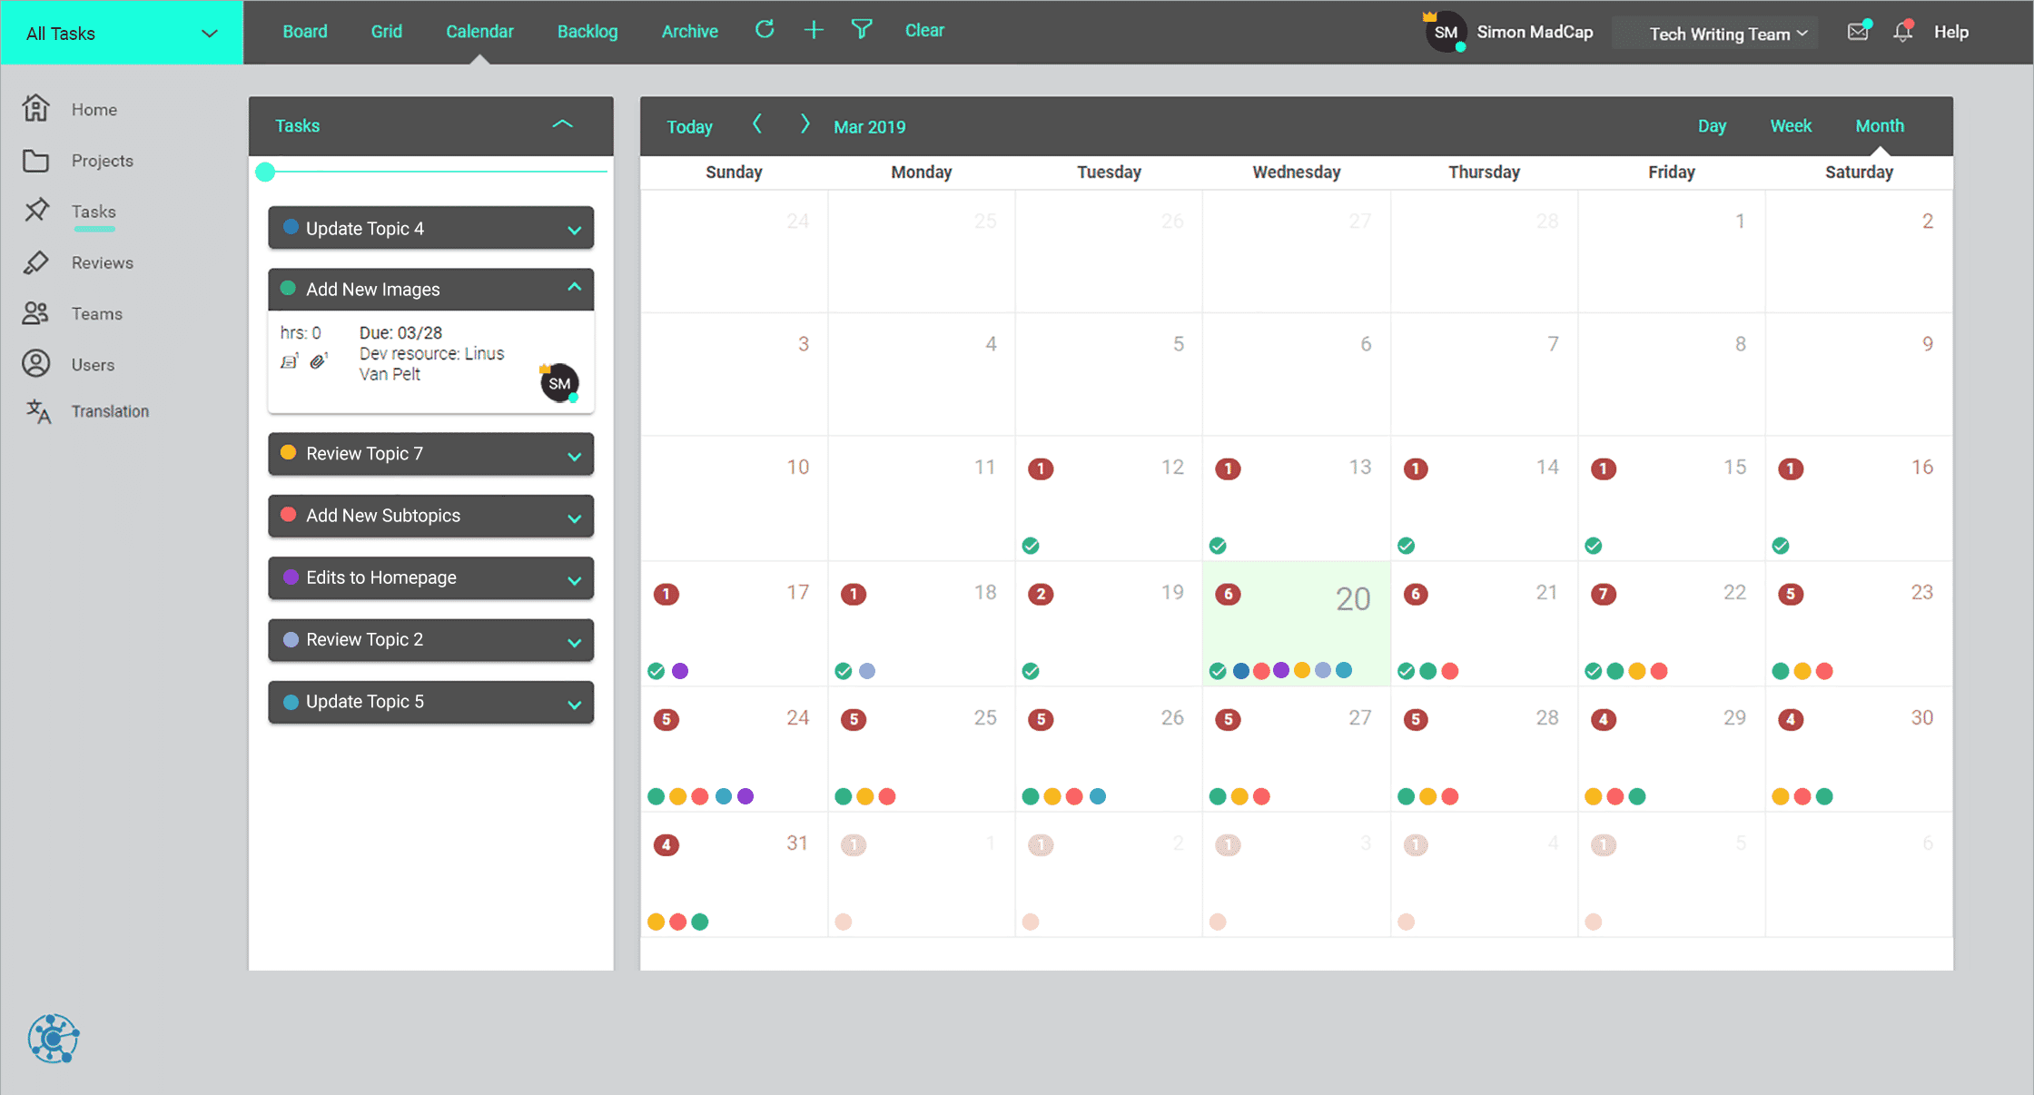Screen dimensions: 2034x1095
Task: Expand the Add New Subtopics task
Action: (x=574, y=518)
